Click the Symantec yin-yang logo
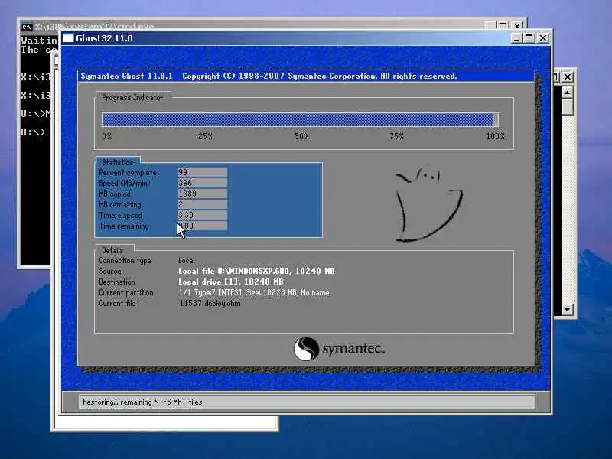Screen dimensions: 612x459 tap(306, 349)
